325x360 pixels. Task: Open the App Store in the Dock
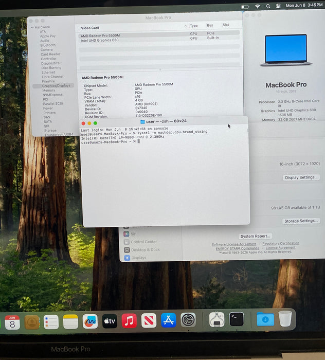pos(169,320)
